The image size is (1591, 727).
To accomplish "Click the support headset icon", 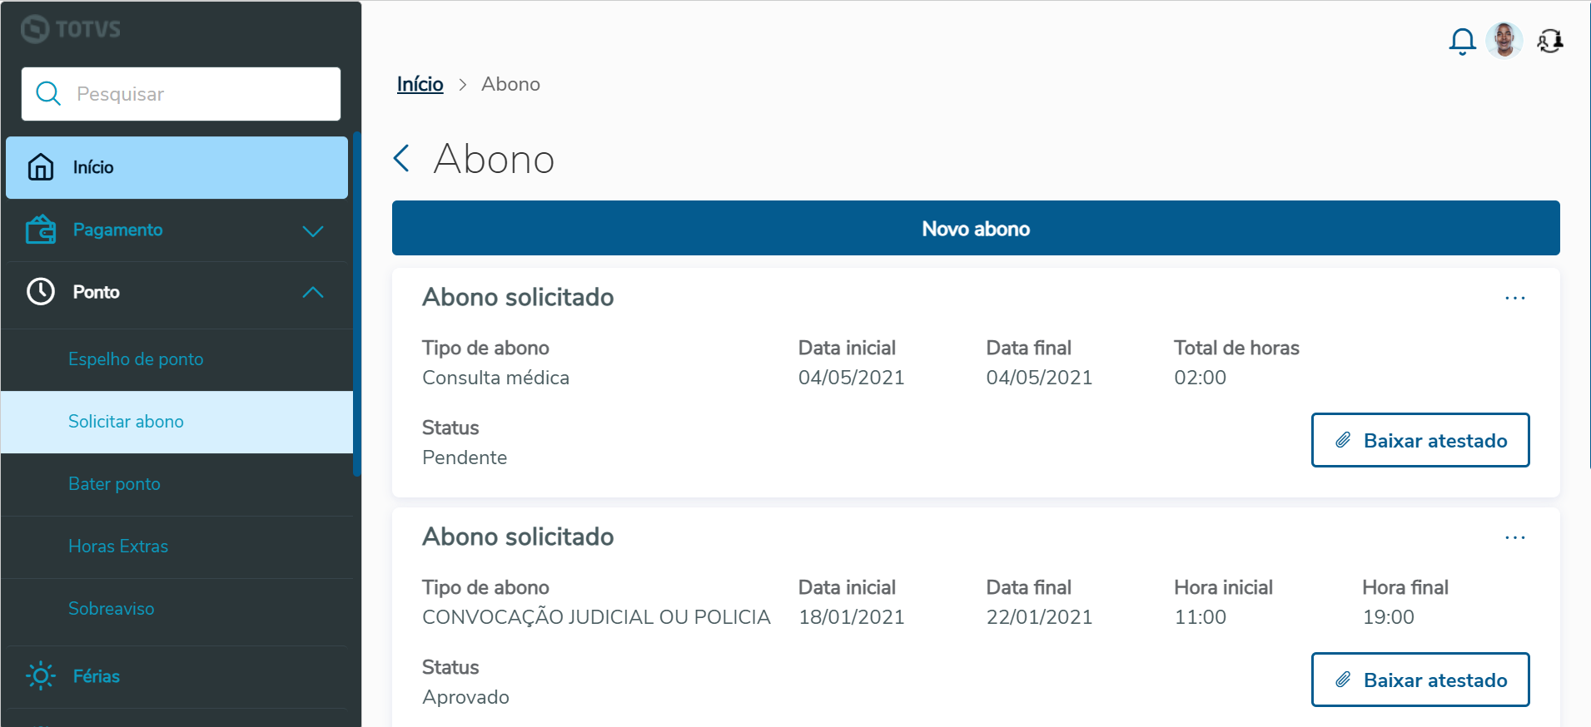I will click(x=1549, y=41).
